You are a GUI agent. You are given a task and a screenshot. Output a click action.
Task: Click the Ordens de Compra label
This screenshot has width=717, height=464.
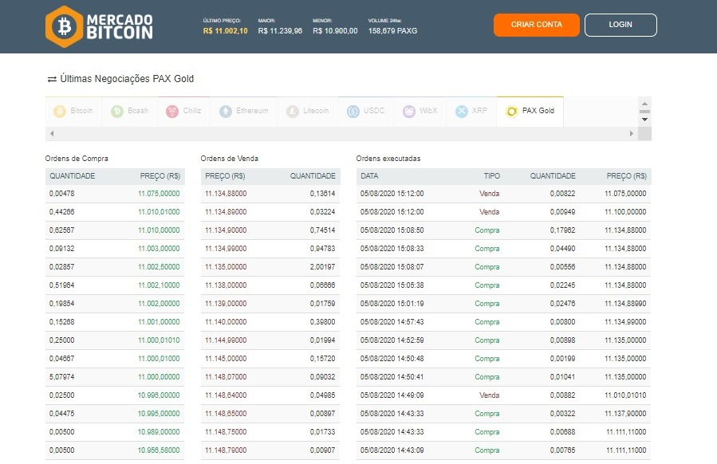click(77, 159)
